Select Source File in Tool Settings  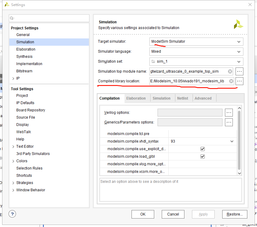pos(26,117)
